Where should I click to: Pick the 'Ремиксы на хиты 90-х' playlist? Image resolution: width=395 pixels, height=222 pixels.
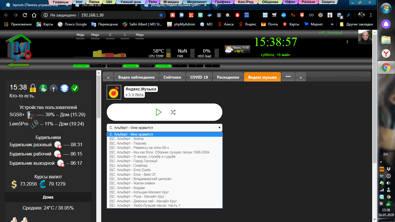click(x=165, y=148)
